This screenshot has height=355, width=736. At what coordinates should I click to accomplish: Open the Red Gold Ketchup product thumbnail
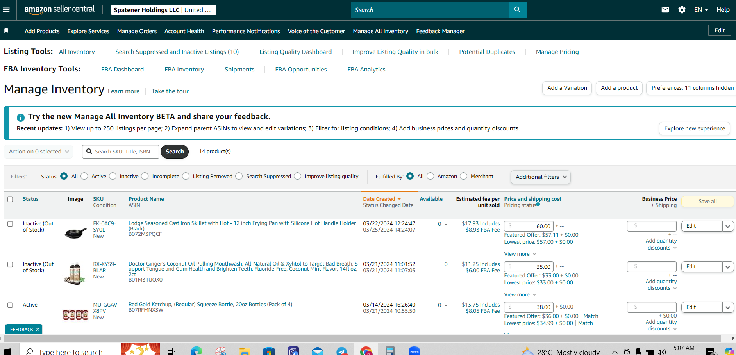point(75,314)
